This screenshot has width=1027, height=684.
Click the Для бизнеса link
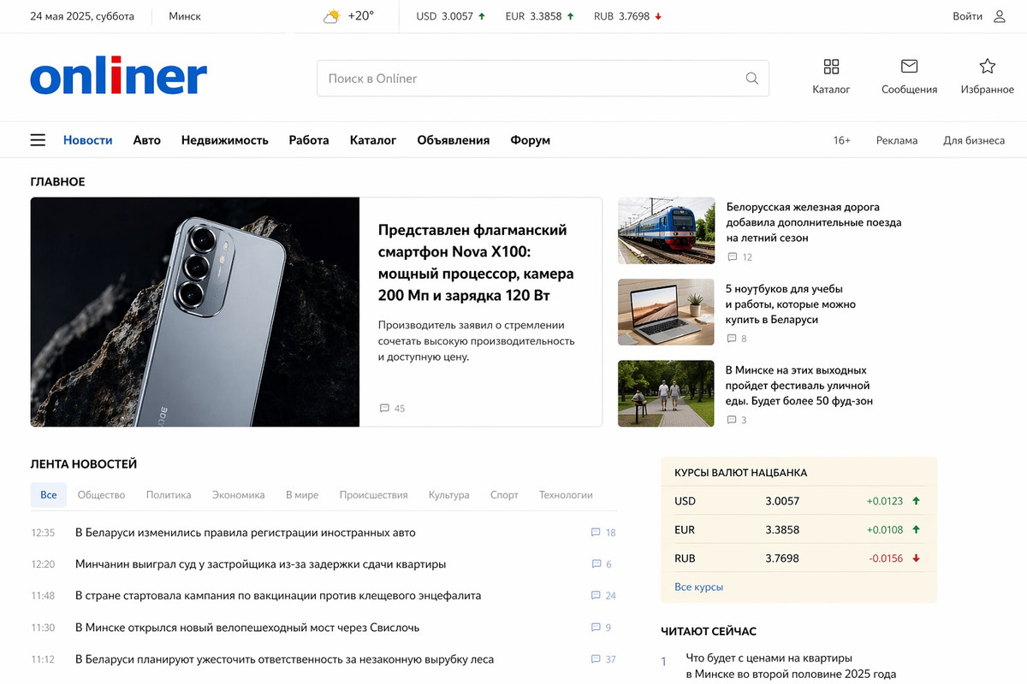(x=974, y=140)
